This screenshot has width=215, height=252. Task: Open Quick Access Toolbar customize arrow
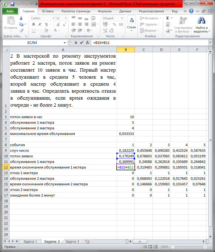[36, 4]
